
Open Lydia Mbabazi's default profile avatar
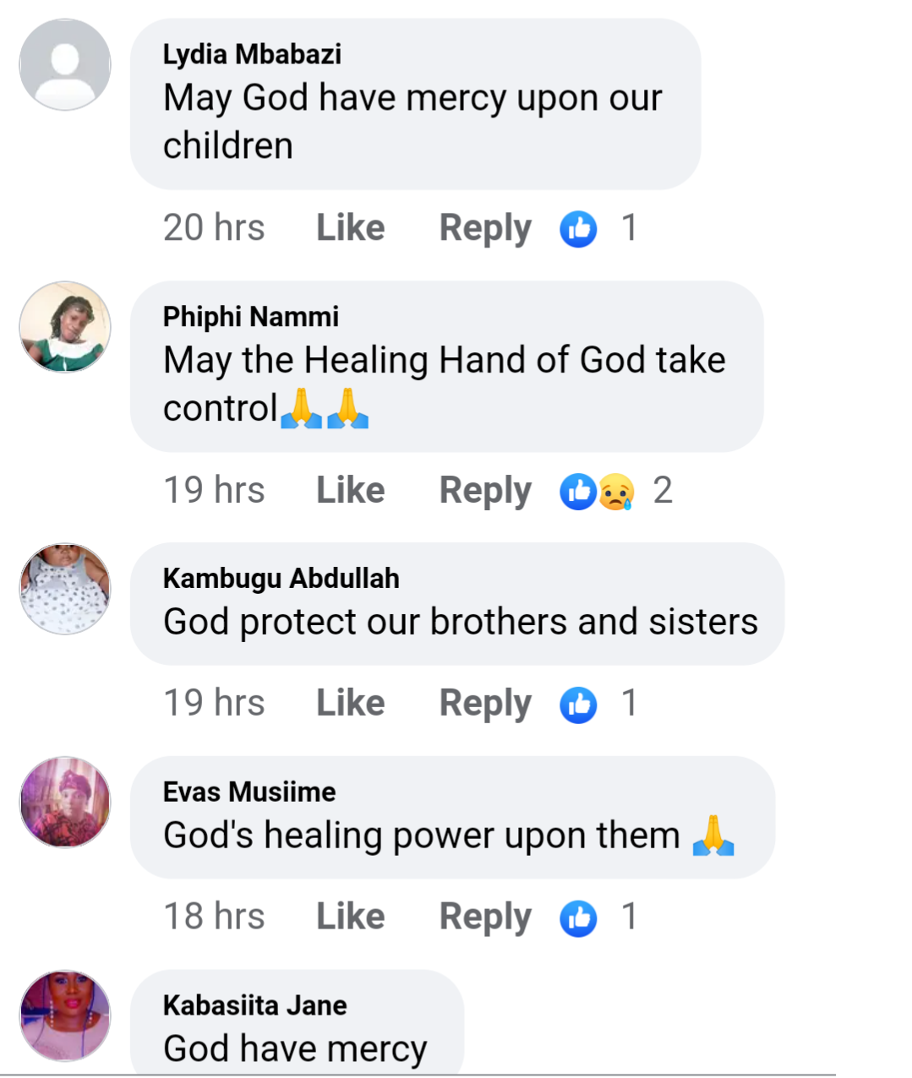pos(65,64)
